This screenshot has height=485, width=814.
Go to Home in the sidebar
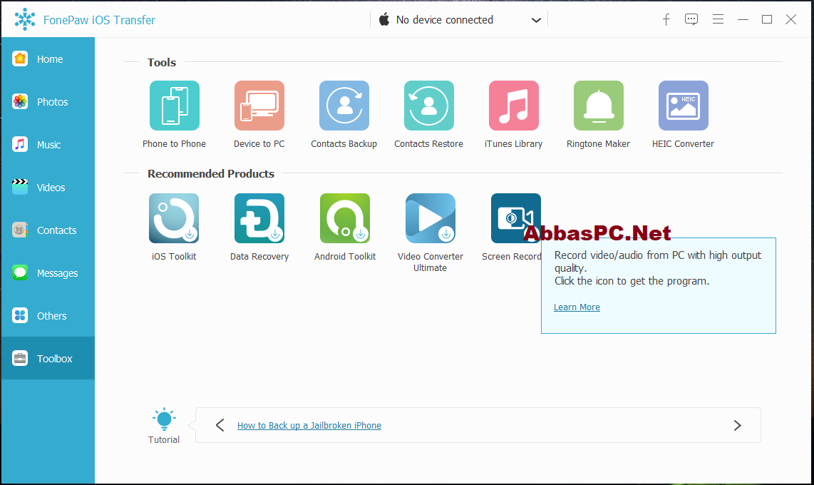[48, 59]
